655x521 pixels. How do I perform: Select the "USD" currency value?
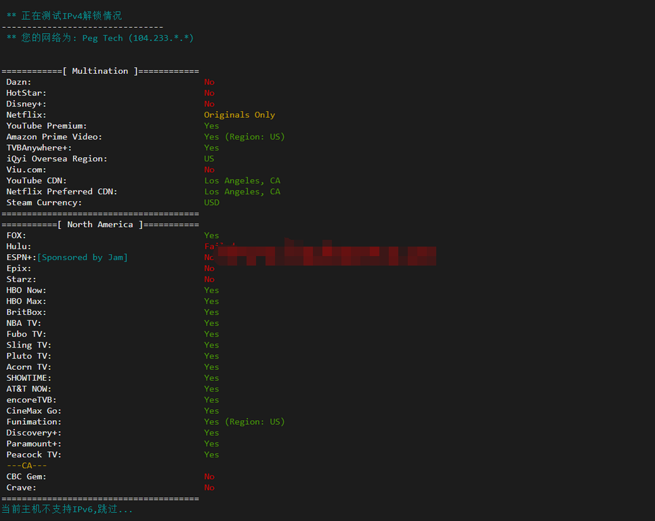tap(212, 203)
